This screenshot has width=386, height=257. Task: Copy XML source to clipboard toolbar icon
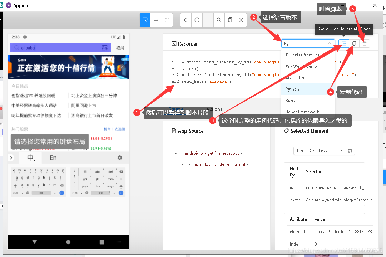tap(230, 20)
